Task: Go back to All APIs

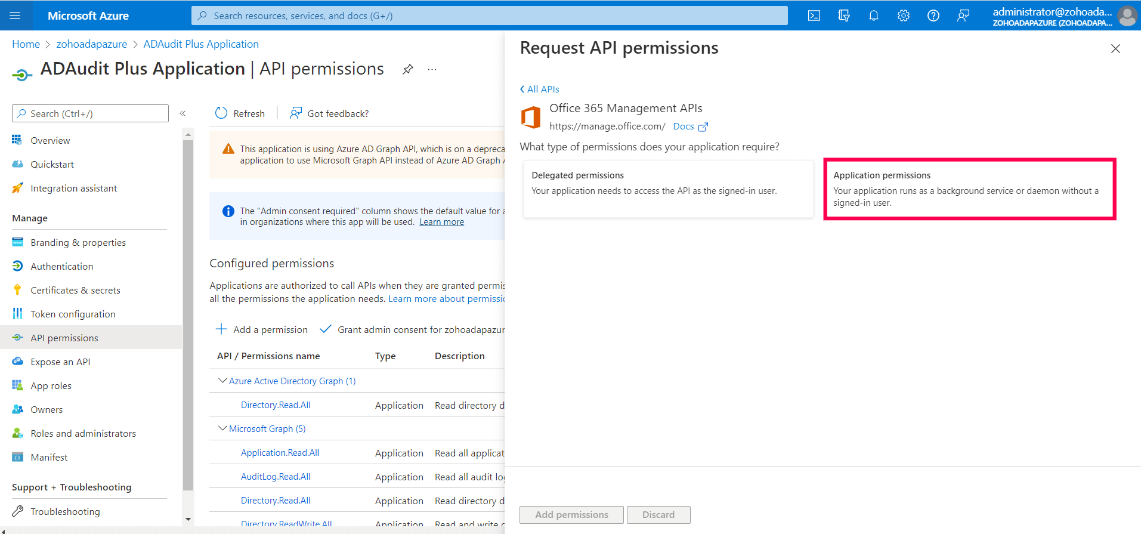Action: click(x=540, y=89)
